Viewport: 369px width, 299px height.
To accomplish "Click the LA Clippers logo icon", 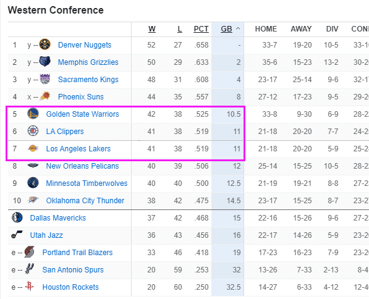I will point(33,131).
